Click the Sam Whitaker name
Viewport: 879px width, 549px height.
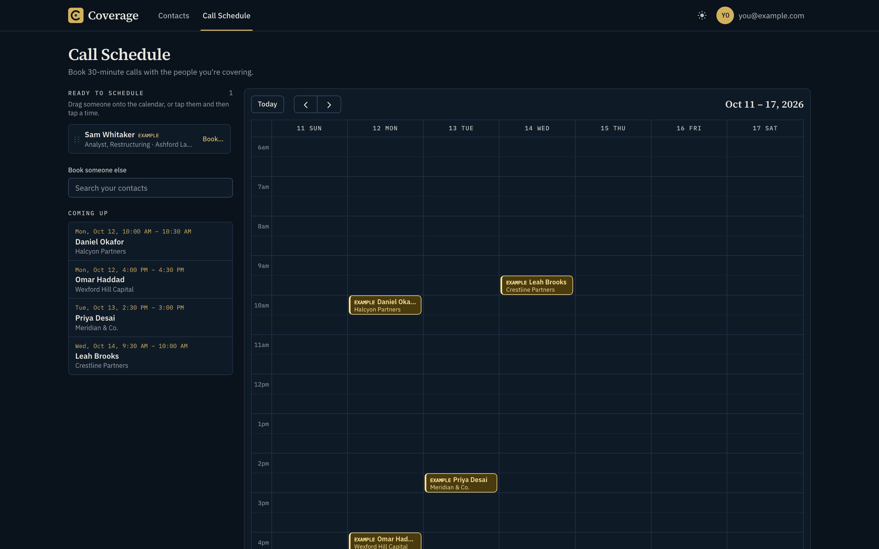(110, 135)
